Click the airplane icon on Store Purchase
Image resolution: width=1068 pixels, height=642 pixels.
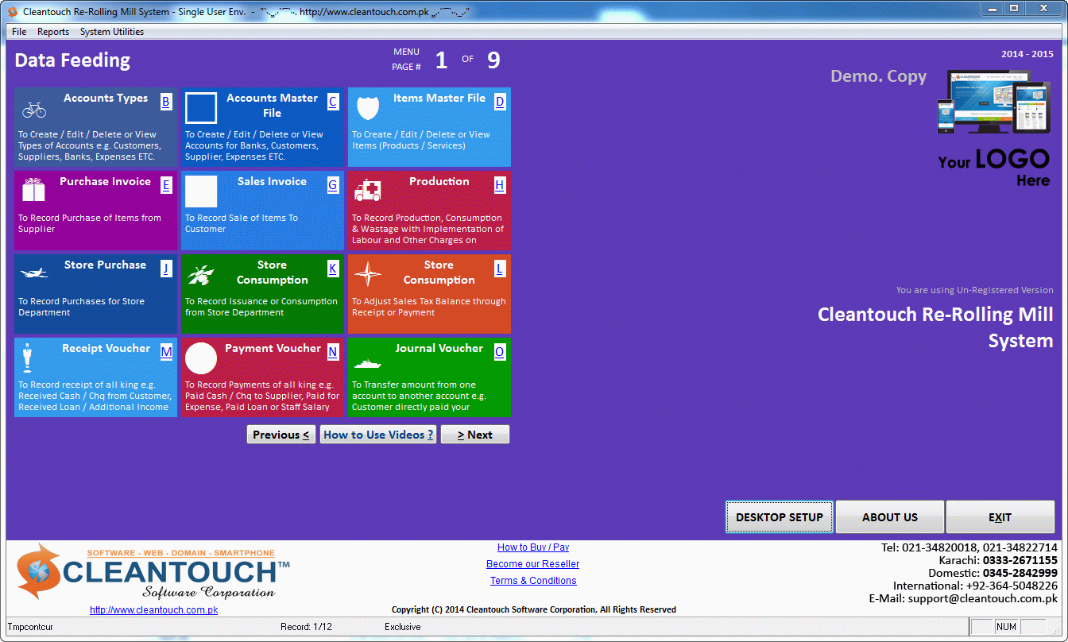coord(34,273)
